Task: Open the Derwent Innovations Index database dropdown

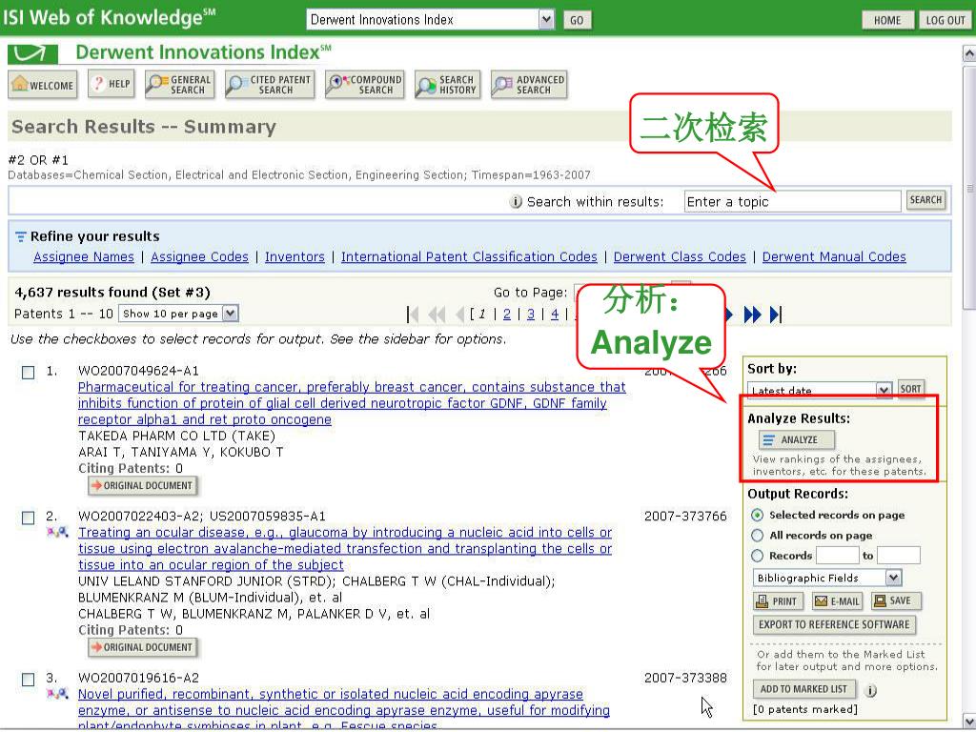Action: (x=546, y=20)
